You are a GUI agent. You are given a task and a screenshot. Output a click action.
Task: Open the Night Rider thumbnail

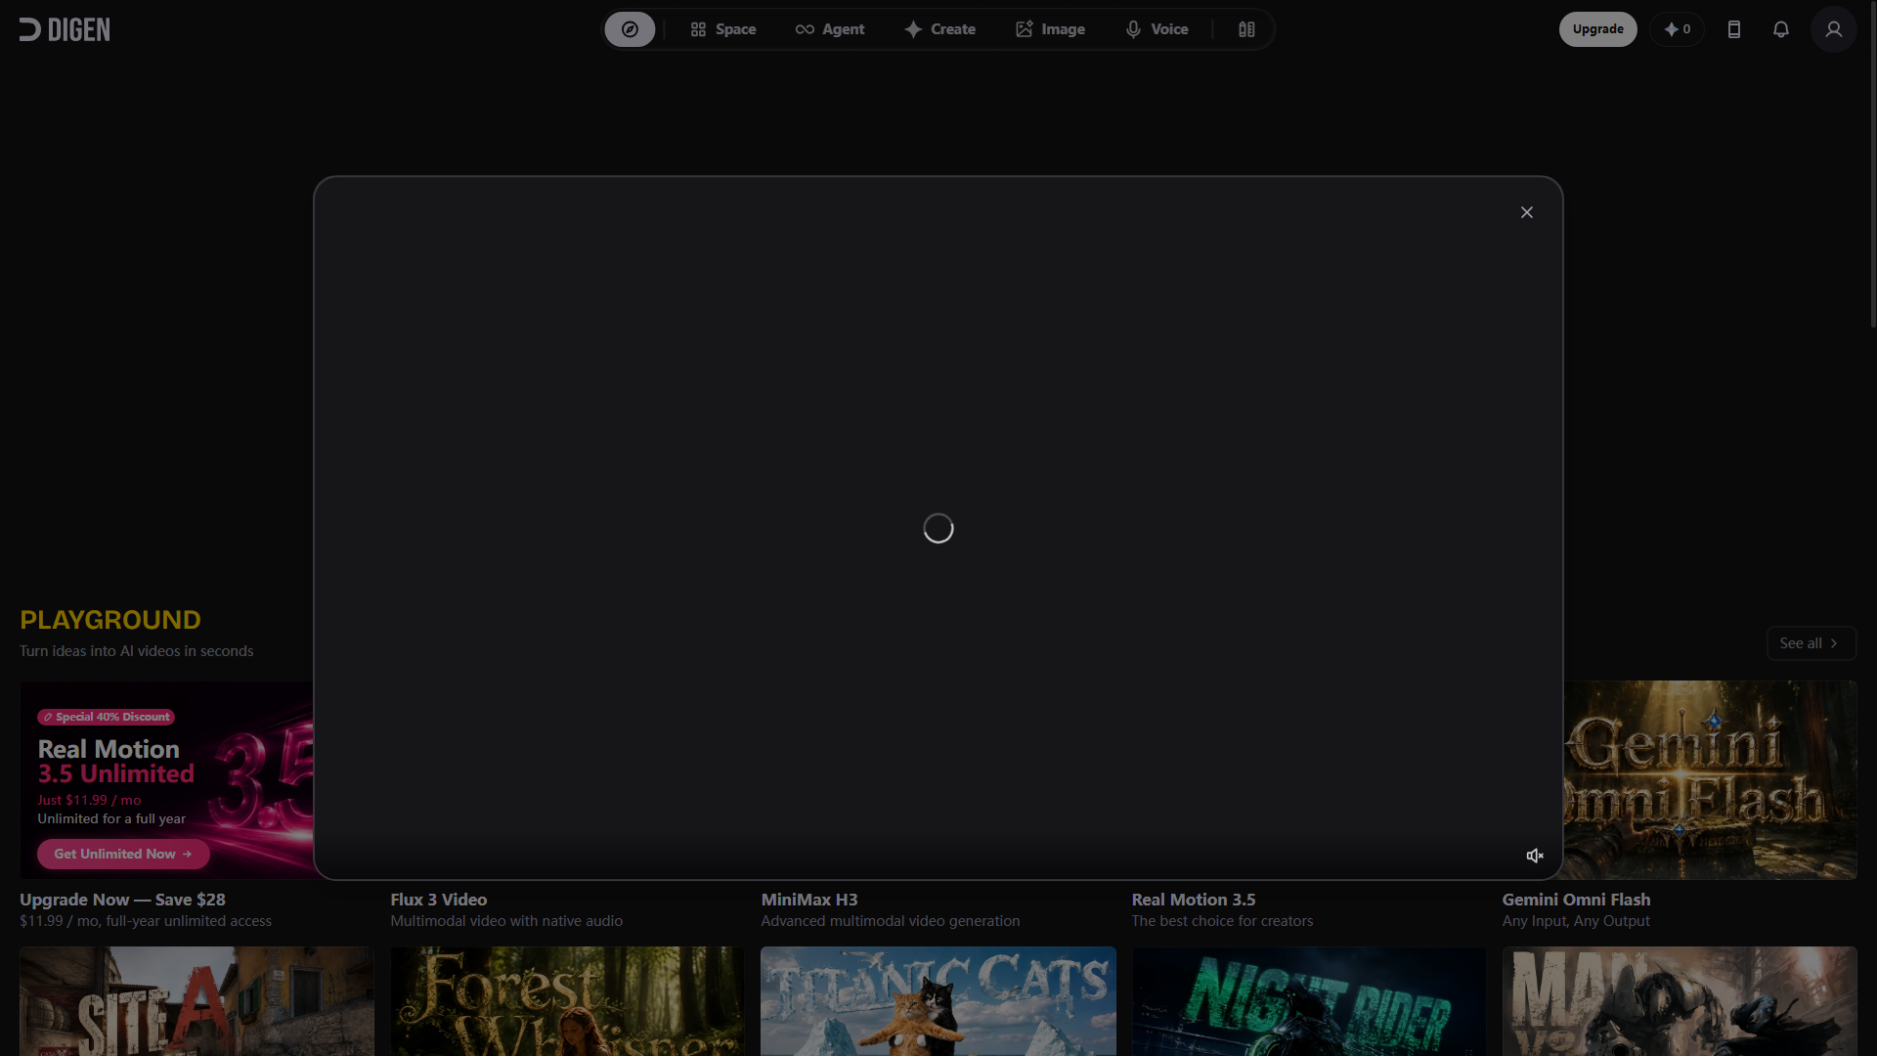click(x=1309, y=1000)
